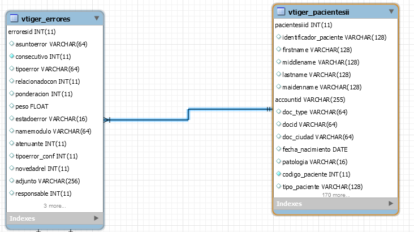Click diamond icon beside doc_ciudad
414x232 pixels.
[x=278, y=136]
